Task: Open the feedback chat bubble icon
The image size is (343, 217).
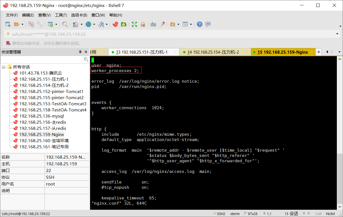Action: pyautogui.click(x=208, y=24)
